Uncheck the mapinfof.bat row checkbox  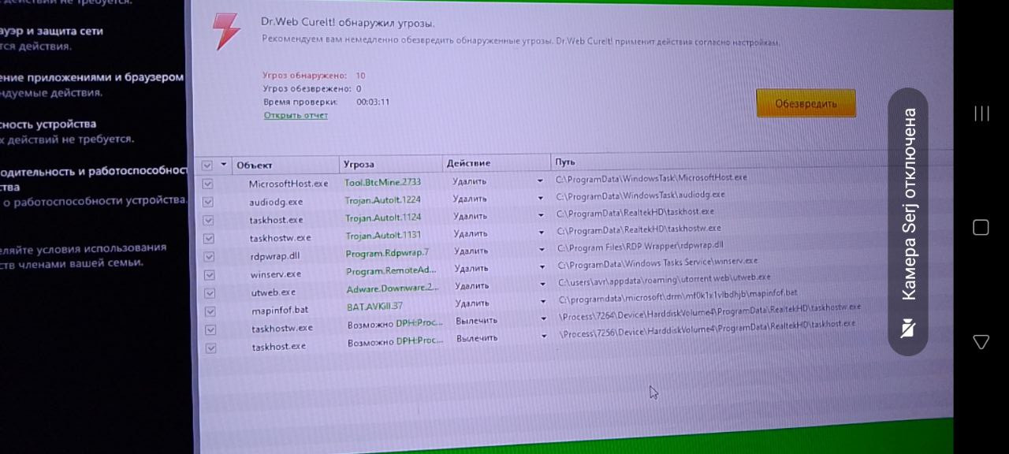pos(210,311)
